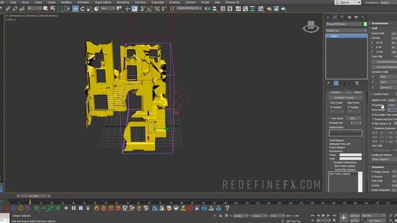
Task: Start Phoenix simulation with play button
Action: (66, 208)
